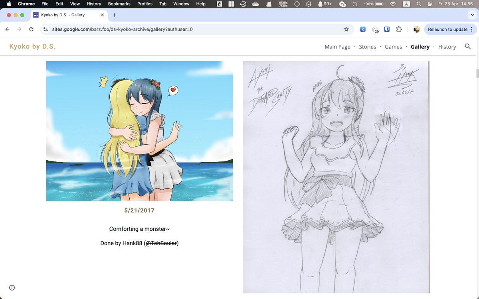The height and width of the screenshot is (299, 479).
Task: Open the View menu
Action: tap(75, 4)
